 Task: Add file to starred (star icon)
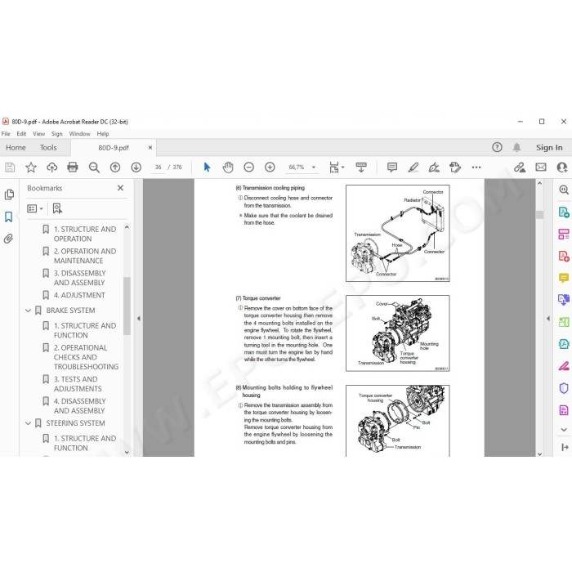[x=31, y=168]
